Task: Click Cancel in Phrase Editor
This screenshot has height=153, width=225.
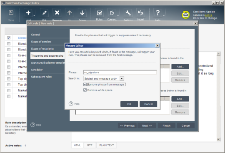Action: tap(148, 104)
